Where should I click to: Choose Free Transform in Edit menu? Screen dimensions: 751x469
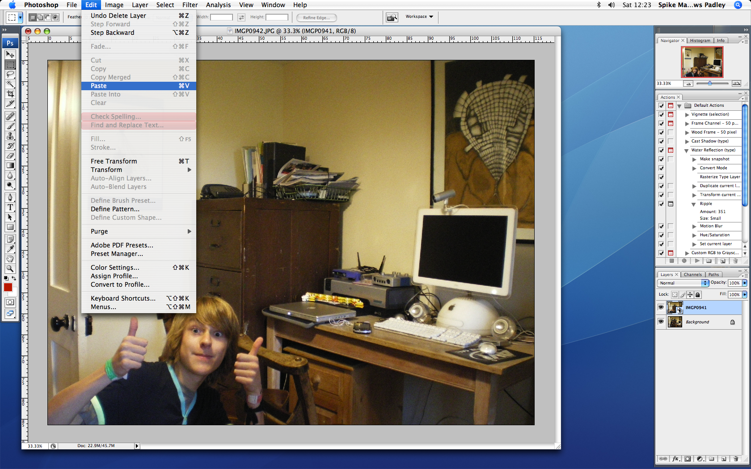coord(139,161)
